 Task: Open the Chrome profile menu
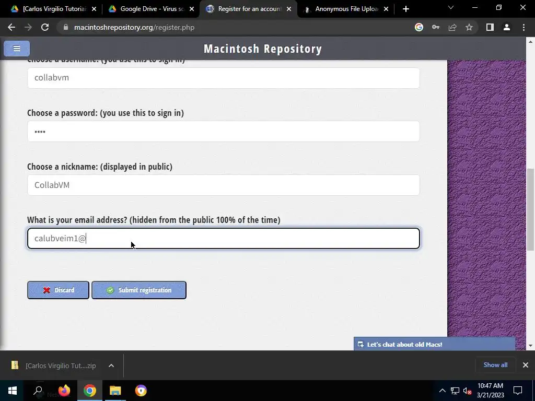click(507, 27)
